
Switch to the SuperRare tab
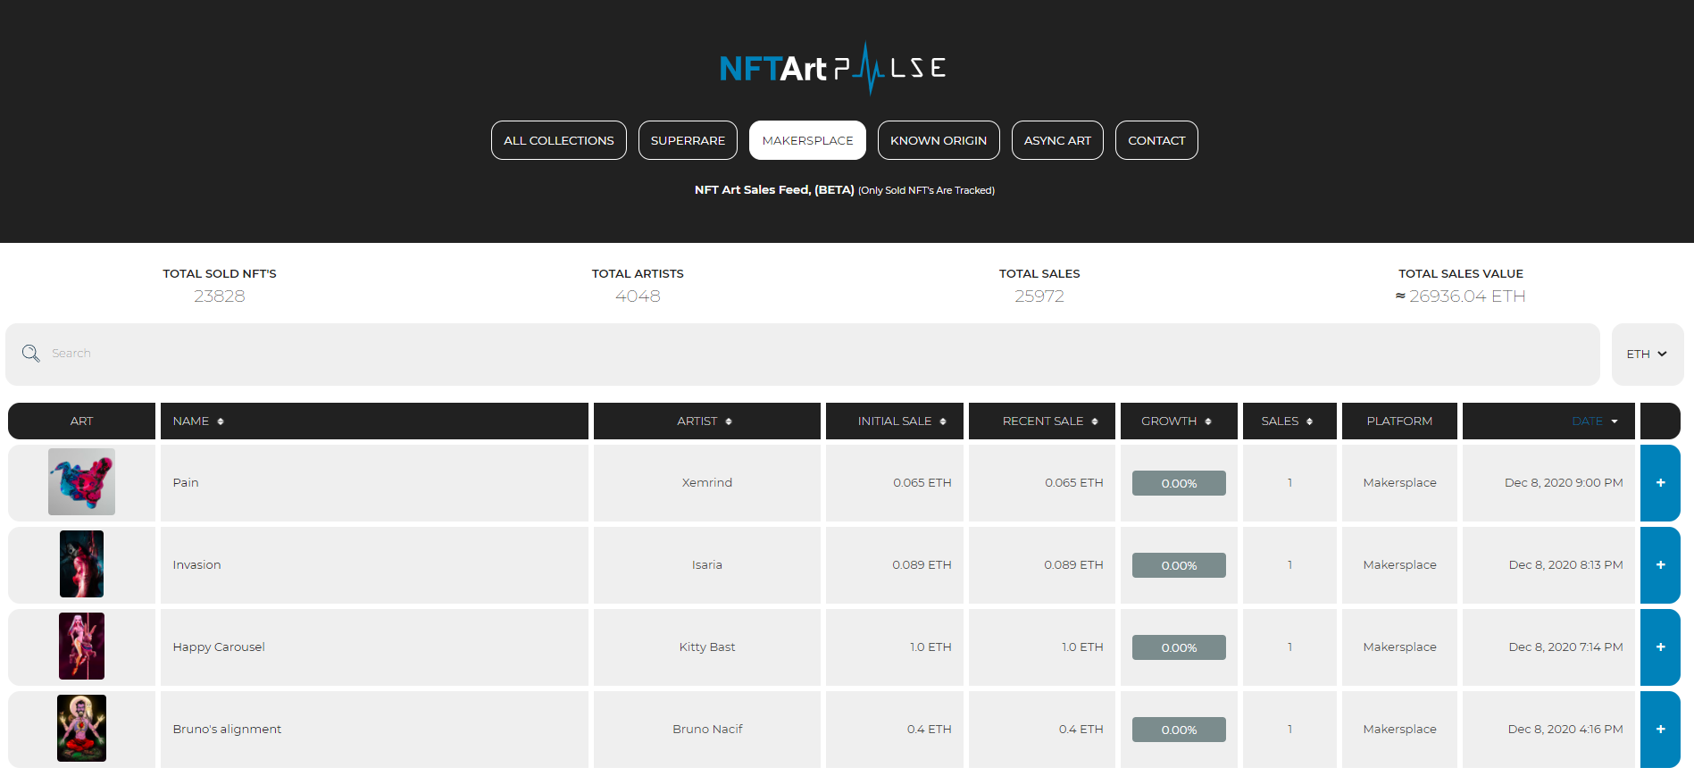(x=688, y=140)
